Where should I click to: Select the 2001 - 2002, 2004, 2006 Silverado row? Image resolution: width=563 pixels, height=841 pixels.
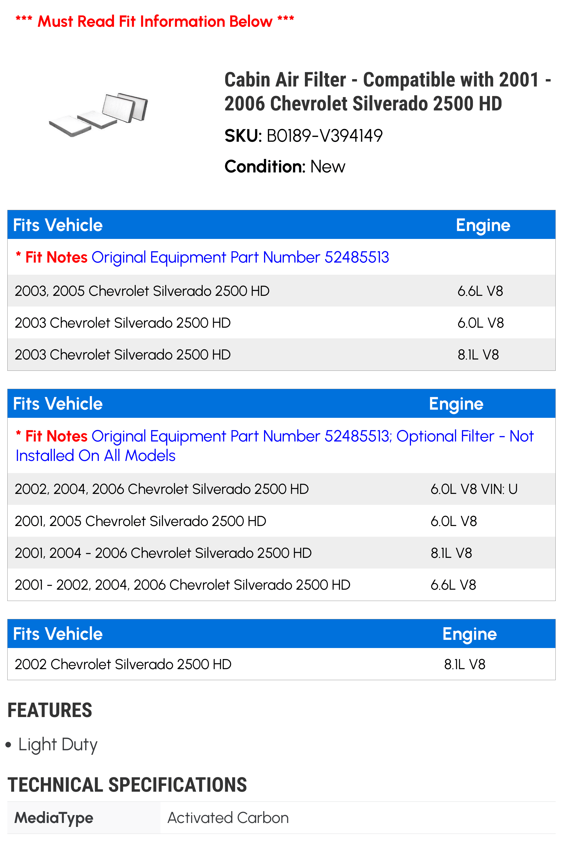[281, 585]
